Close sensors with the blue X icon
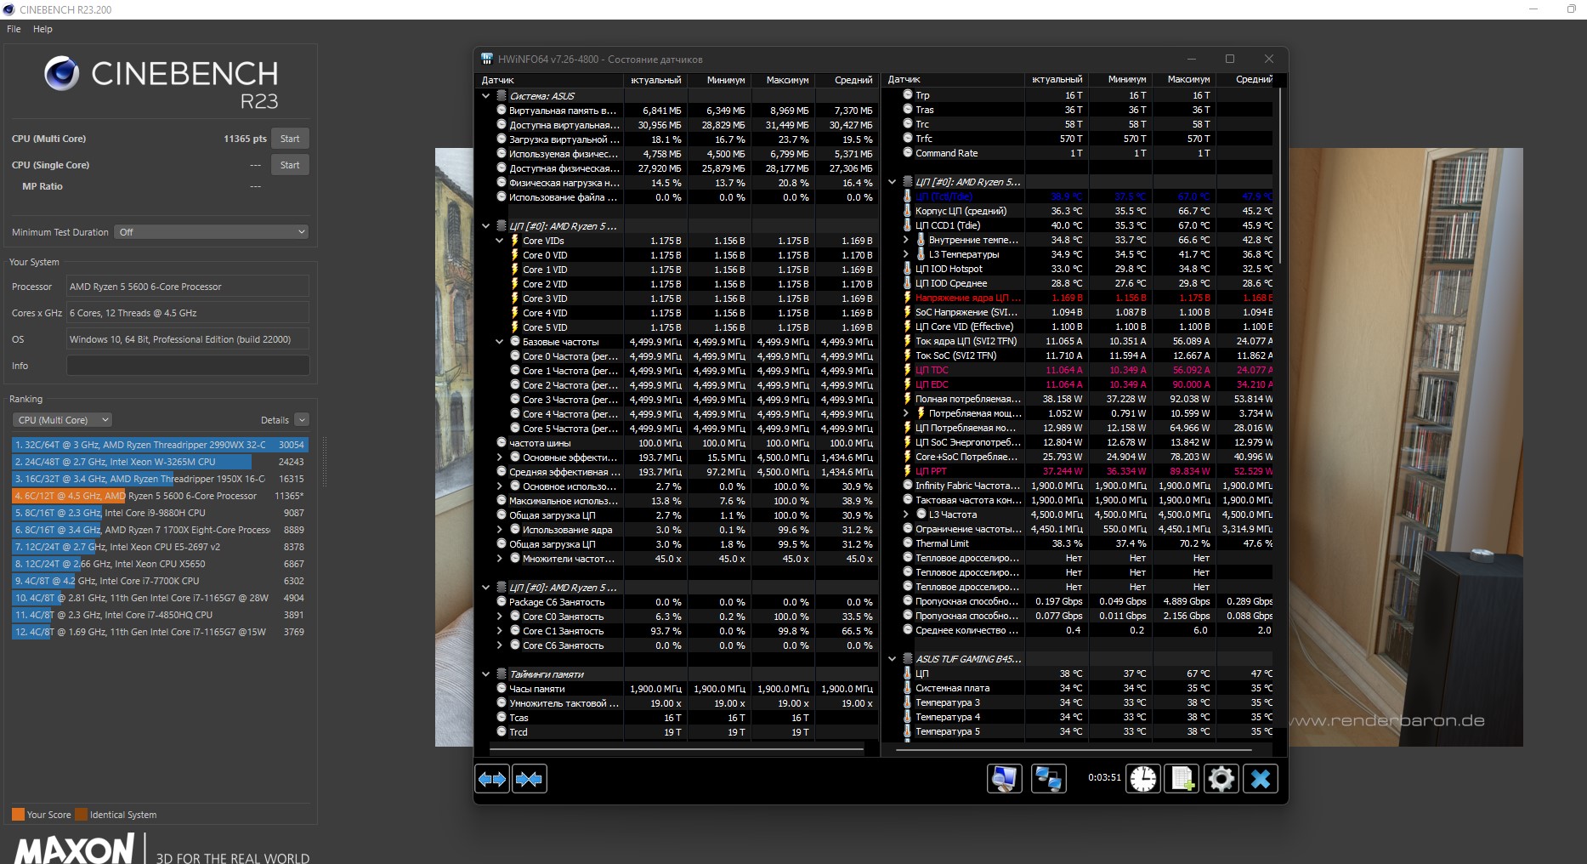The image size is (1587, 864). (x=1261, y=779)
